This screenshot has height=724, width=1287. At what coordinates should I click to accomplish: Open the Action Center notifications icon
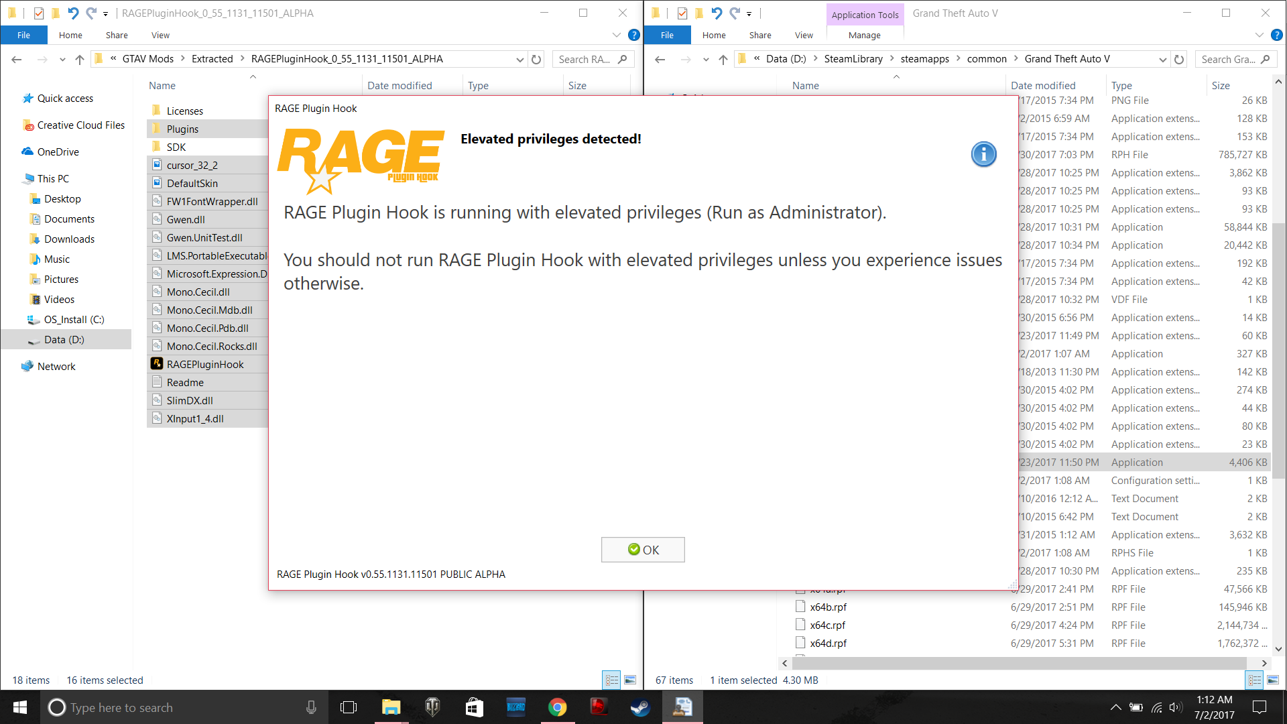[x=1260, y=707]
